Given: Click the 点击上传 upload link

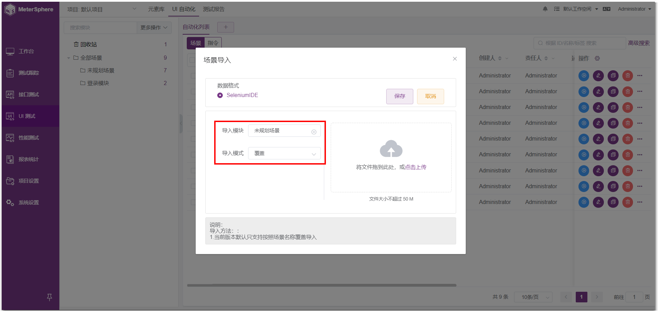Looking at the screenshot, I should [x=416, y=167].
